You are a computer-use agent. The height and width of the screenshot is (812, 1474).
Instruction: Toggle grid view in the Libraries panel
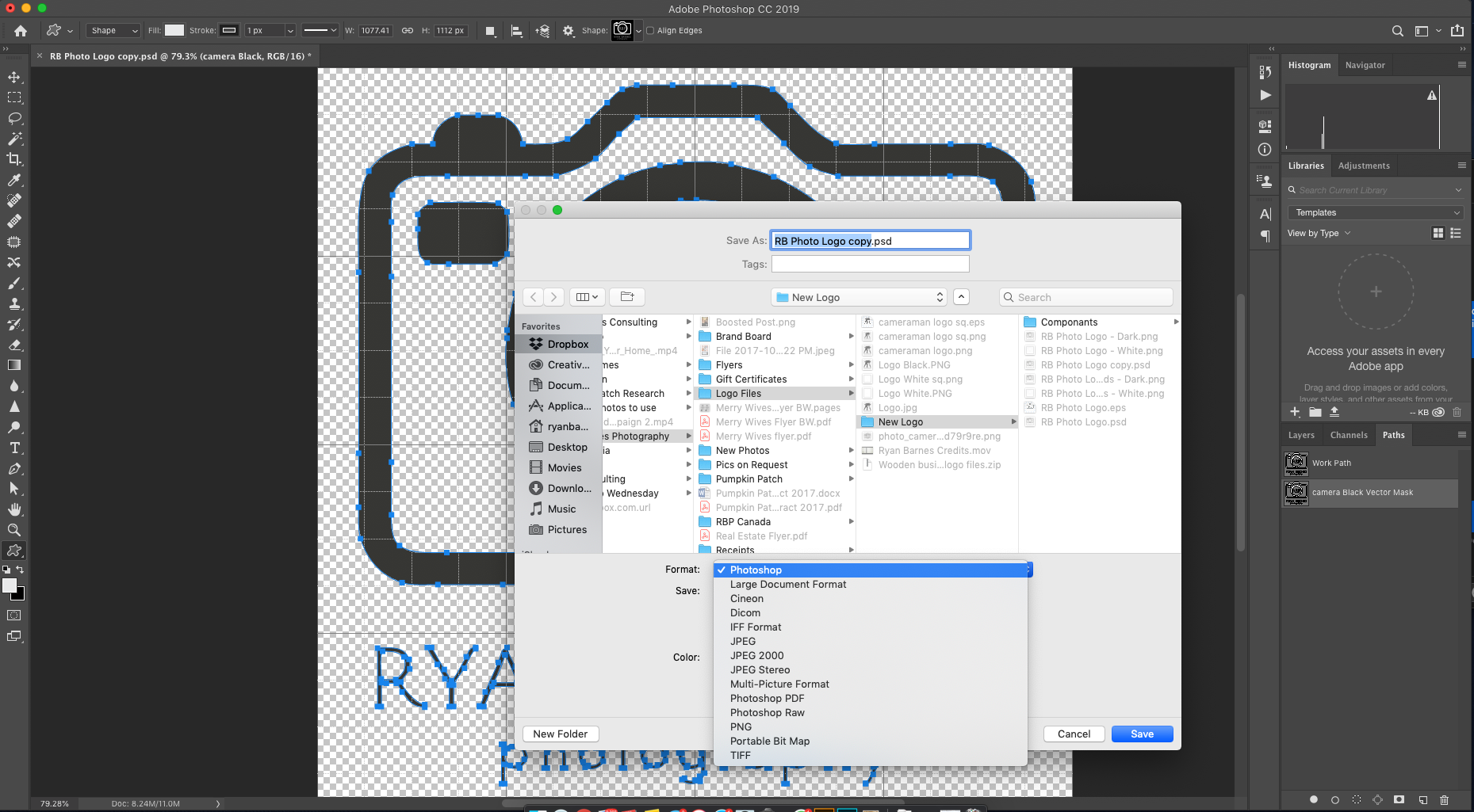[1438, 233]
